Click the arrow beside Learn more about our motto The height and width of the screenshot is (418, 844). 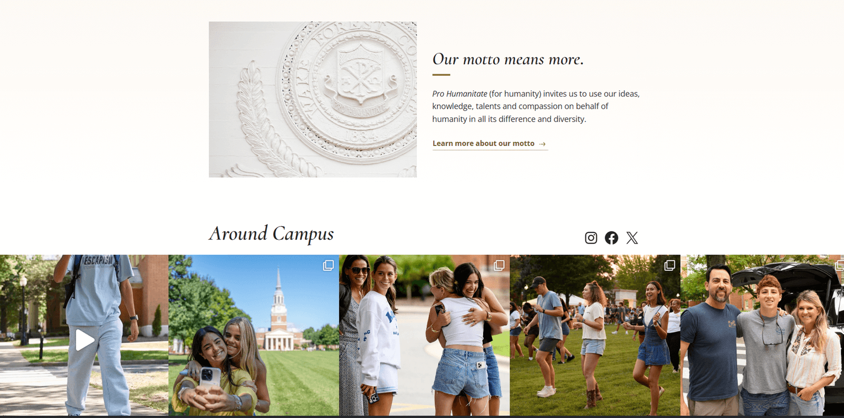[542, 144]
